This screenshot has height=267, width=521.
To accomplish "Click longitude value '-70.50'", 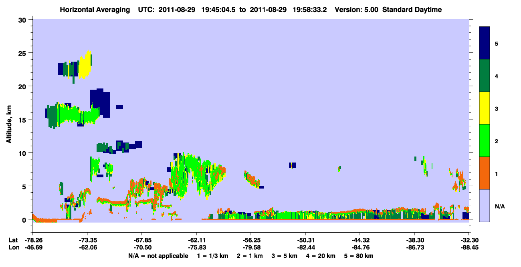I will 142,247.
